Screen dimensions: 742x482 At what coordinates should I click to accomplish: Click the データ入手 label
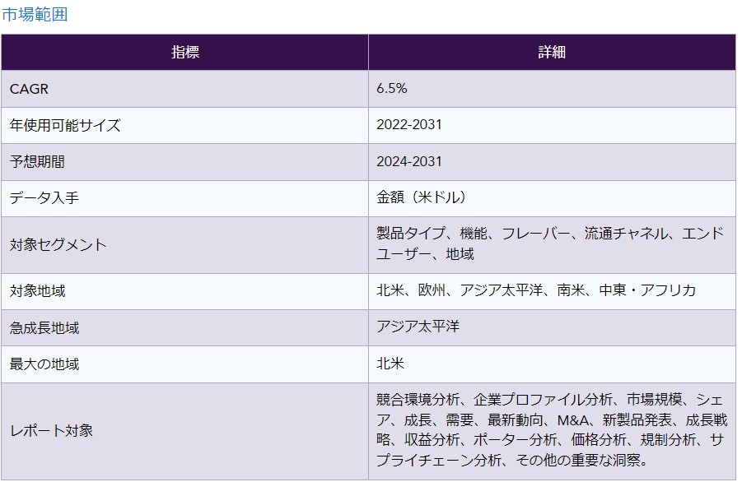point(44,198)
